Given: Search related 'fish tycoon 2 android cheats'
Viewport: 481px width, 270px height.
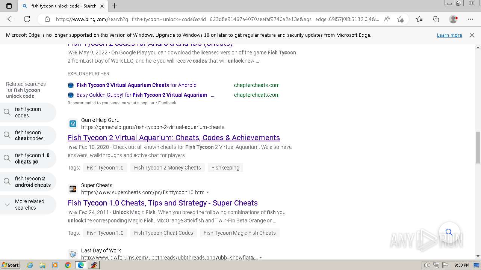Looking at the screenshot, I should [x=28, y=181].
